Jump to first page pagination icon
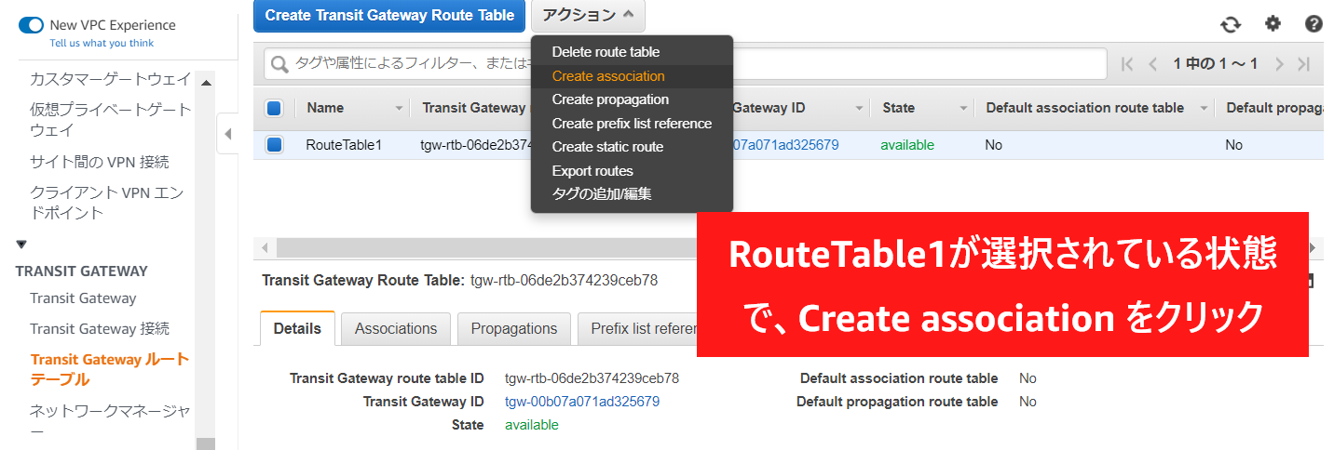 pyautogui.click(x=1128, y=64)
